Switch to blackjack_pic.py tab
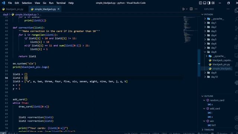The width and height of the screenshot is (238, 134). [14, 9]
